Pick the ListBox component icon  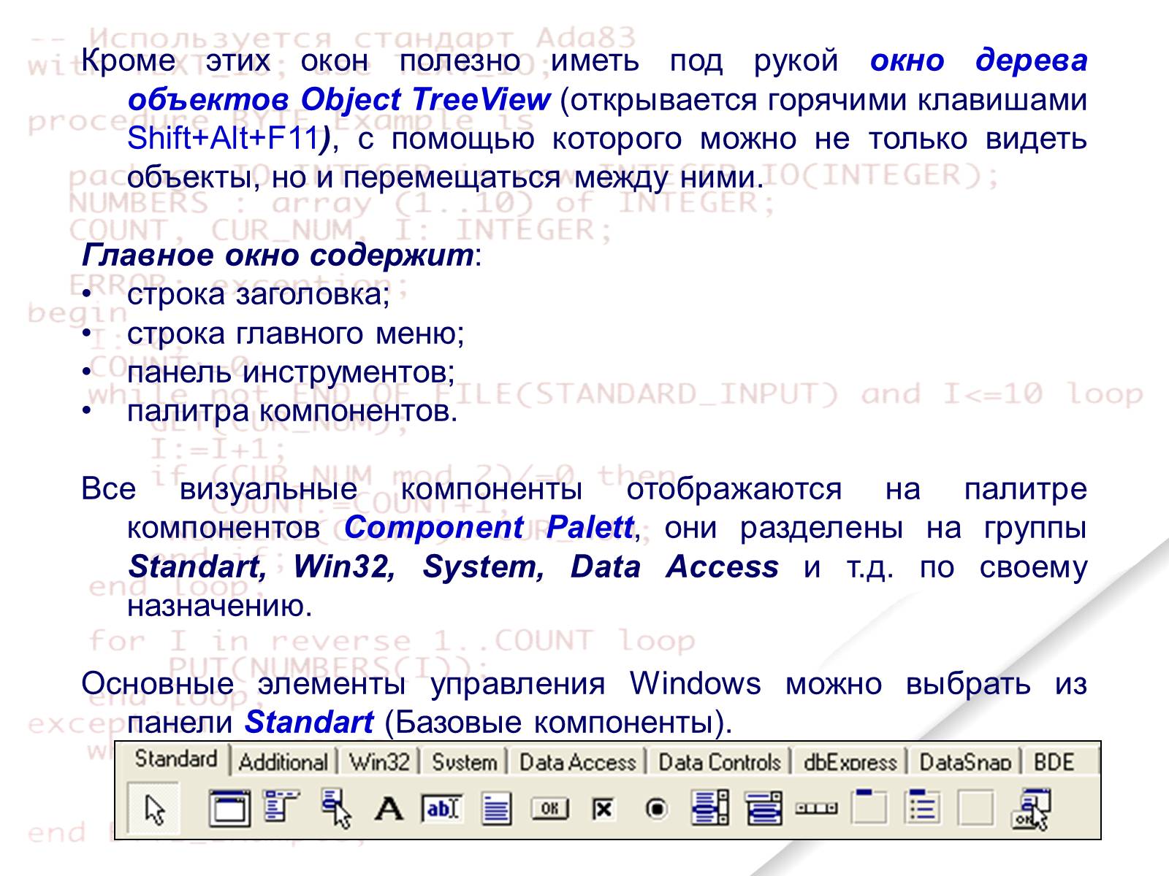point(710,808)
